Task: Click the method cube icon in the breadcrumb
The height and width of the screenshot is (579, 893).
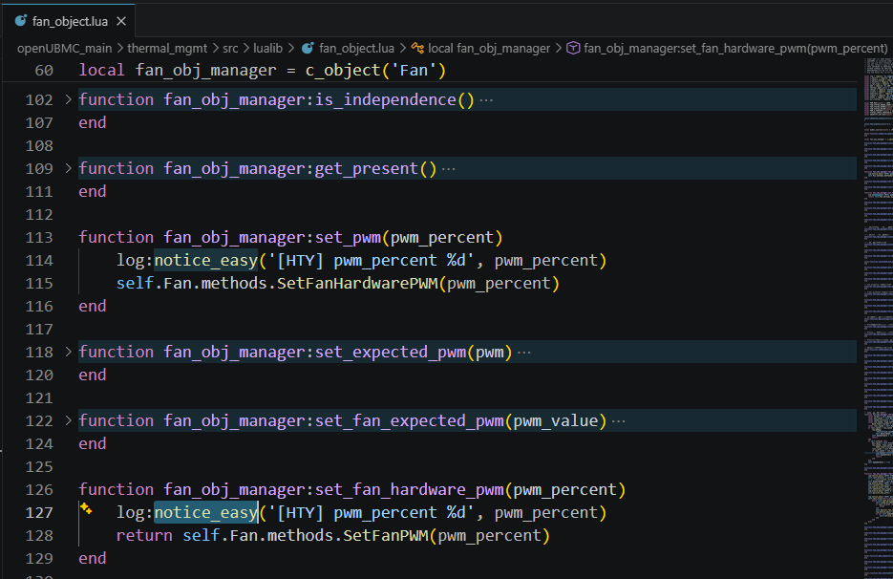Action: (x=573, y=48)
